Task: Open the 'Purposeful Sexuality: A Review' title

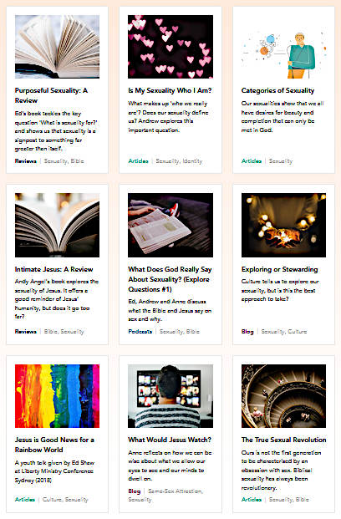Action: pos(51,95)
